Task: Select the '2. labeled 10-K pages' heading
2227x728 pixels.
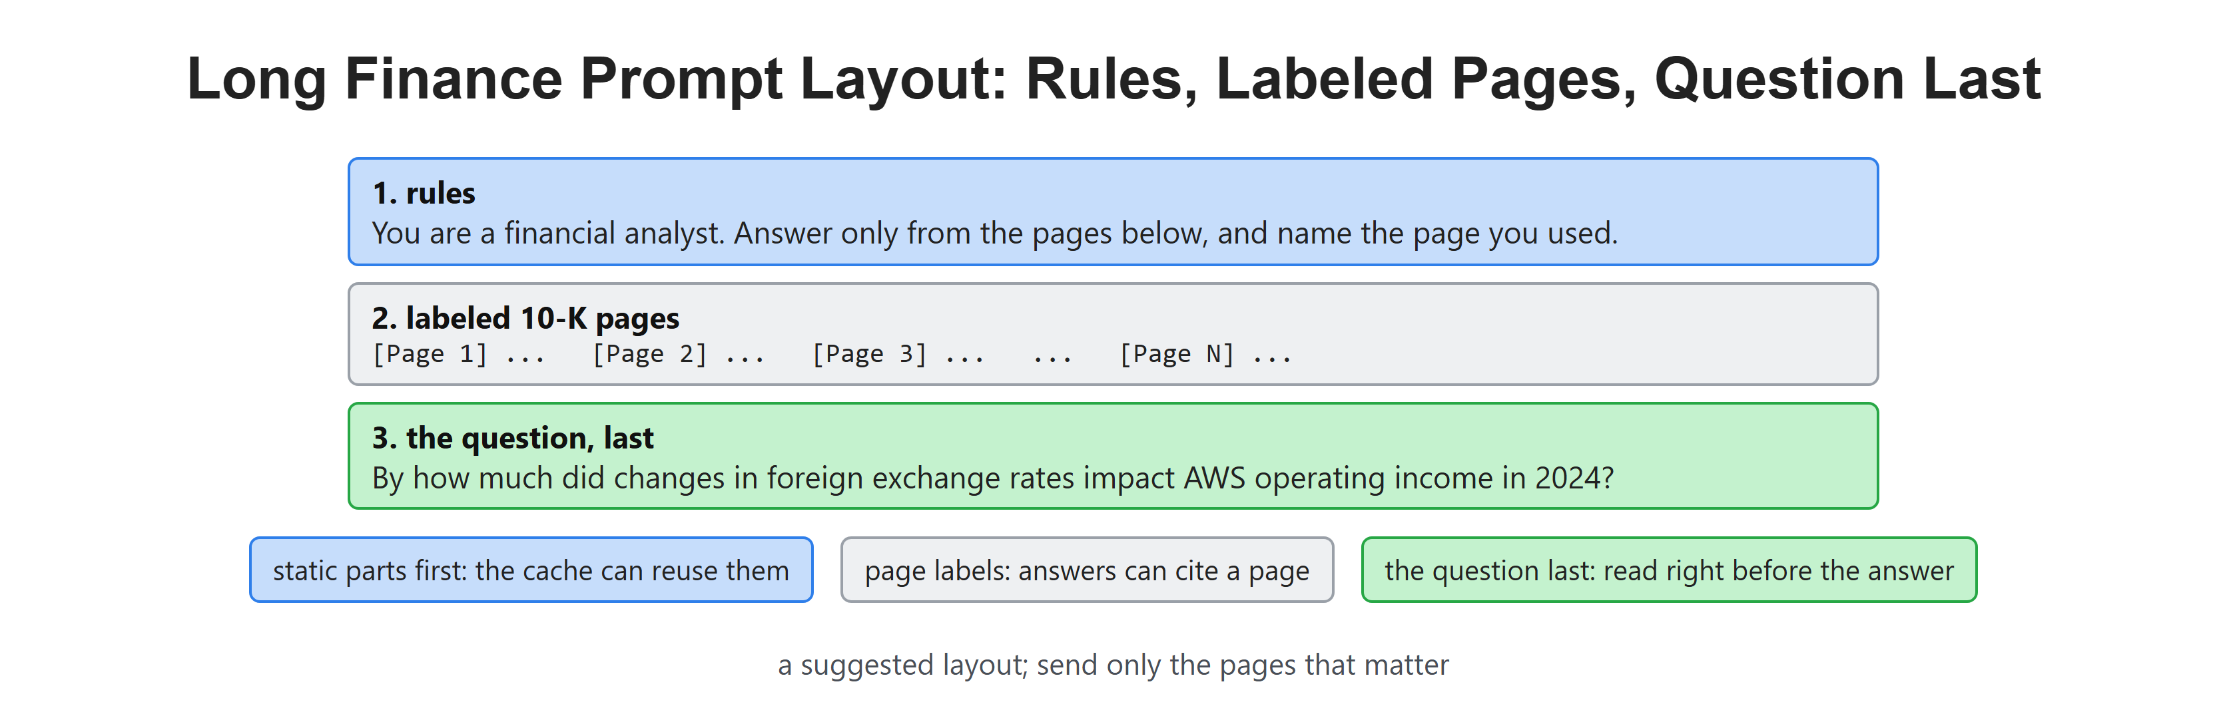Action: pyautogui.click(x=525, y=318)
